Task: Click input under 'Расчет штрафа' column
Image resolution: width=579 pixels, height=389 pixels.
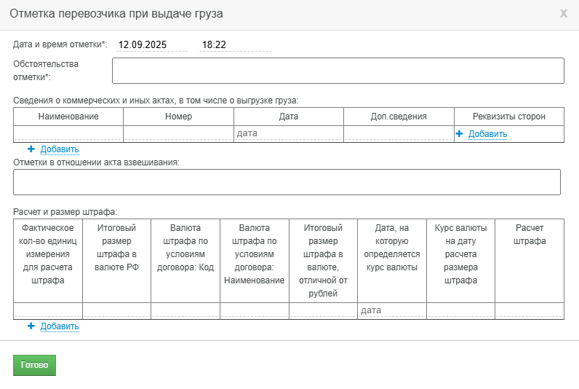Action: pyautogui.click(x=530, y=310)
